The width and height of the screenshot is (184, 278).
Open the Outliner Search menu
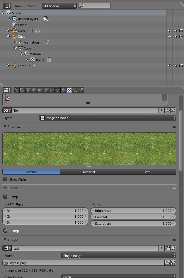[33, 6]
